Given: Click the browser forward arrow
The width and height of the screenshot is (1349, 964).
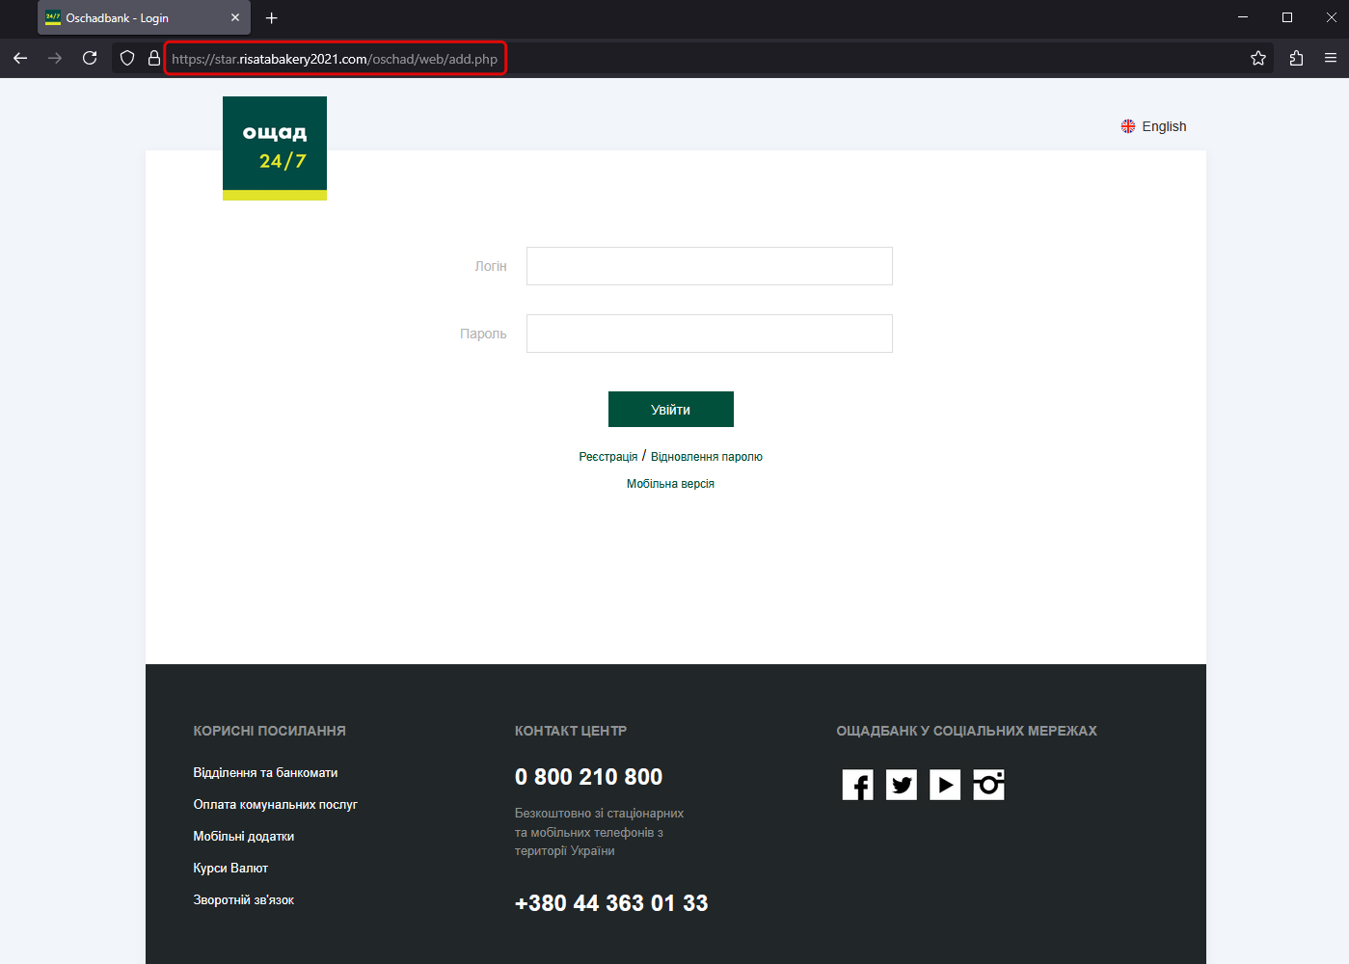Looking at the screenshot, I should pos(55,59).
